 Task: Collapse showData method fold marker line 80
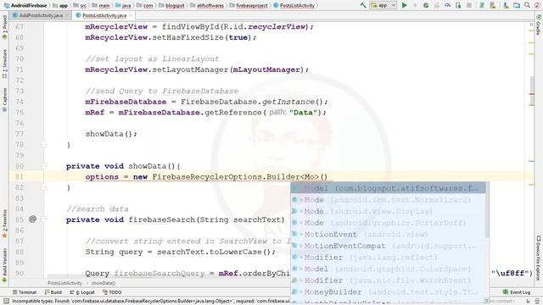coord(44,166)
